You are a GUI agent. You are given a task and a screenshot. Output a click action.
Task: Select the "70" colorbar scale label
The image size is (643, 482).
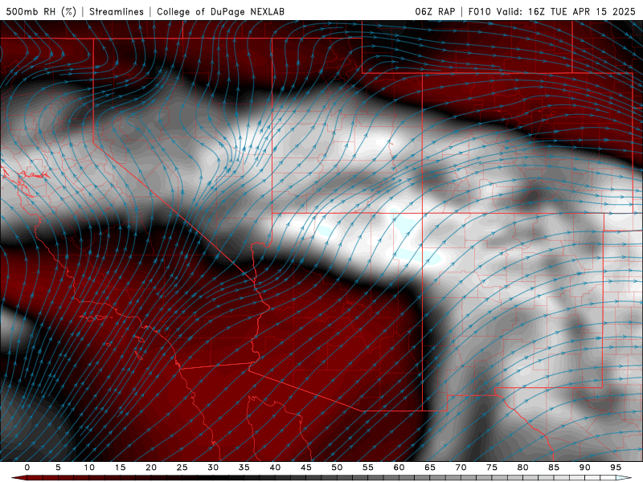[x=461, y=468]
